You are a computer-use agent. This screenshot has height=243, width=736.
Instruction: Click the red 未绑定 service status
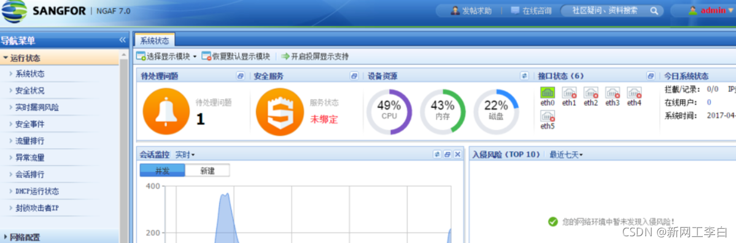[324, 119]
